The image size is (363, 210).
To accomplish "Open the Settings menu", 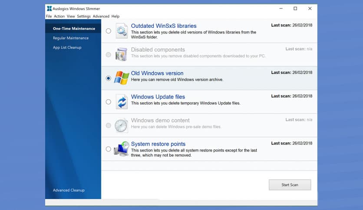I will tap(84, 16).
